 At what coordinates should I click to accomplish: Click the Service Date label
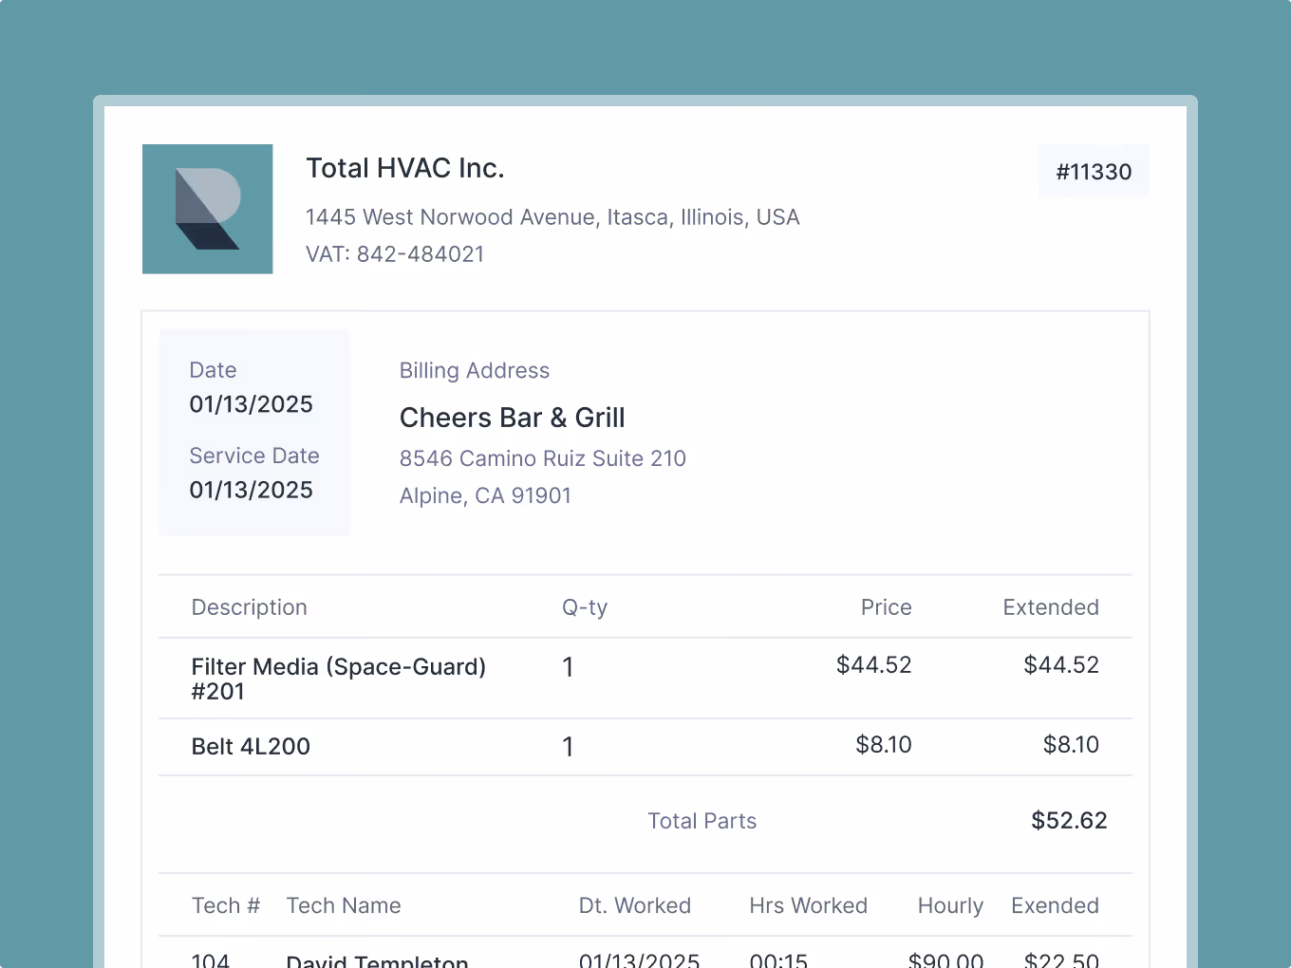coord(254,456)
